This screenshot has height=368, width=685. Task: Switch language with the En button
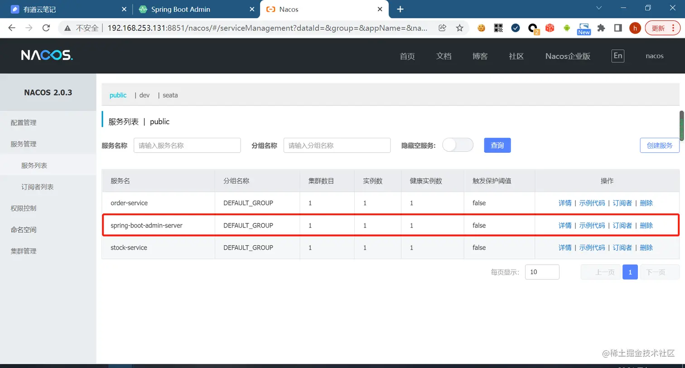point(617,56)
